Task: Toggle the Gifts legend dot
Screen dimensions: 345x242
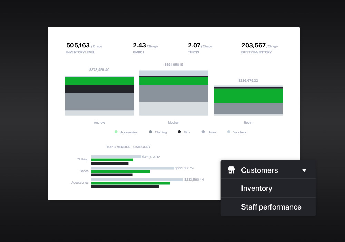Action: point(179,132)
